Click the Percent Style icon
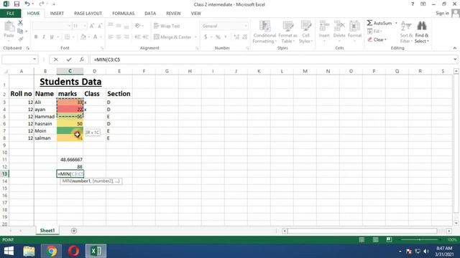Screen dimensions: 460x258 [x=218, y=37]
